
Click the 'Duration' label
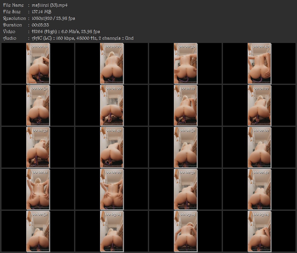[x=12, y=25]
